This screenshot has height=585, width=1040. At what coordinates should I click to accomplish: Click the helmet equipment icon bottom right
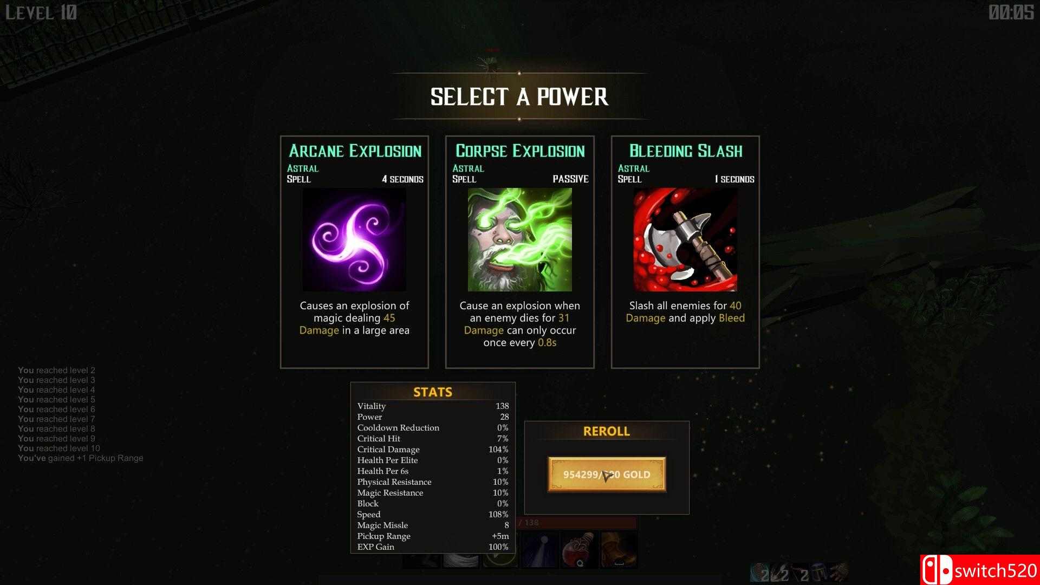(x=819, y=572)
